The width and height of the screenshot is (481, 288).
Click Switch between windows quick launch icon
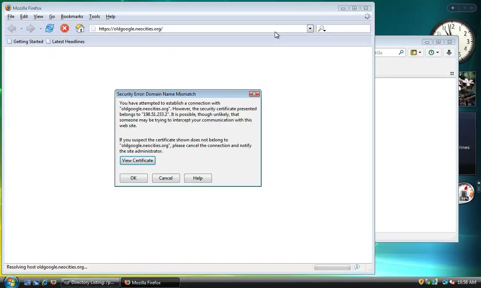36,282
